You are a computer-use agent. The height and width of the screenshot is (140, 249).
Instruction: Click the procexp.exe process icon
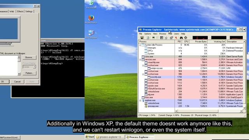click(146, 106)
